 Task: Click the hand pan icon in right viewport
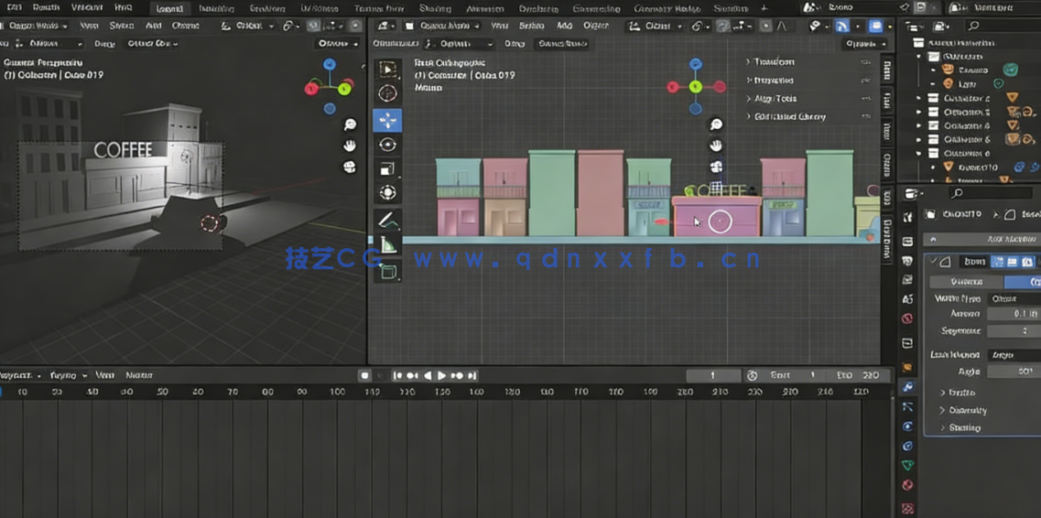pyautogui.click(x=716, y=146)
